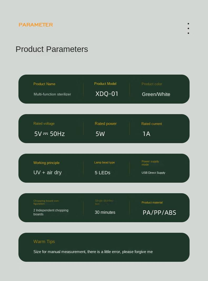The image size is (208, 281).
Task: Click the 1A rated current value
Action: [x=146, y=134]
